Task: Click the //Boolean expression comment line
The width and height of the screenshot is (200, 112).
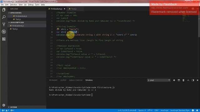Action: tap(68, 46)
